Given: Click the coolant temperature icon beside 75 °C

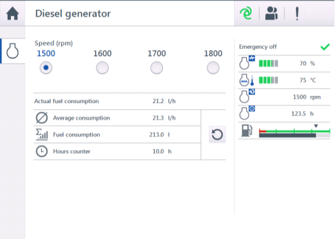Looking at the screenshot, I should point(247,80).
